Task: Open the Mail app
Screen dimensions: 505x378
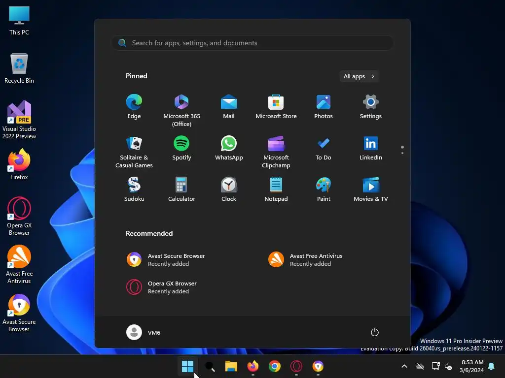Action: click(x=229, y=107)
